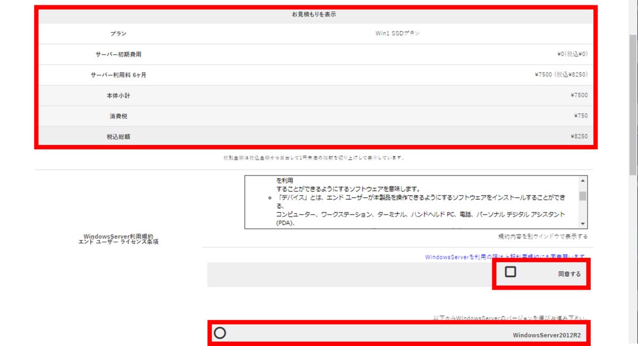Select the Win1 SSDプラン value
638x346 pixels.
click(x=397, y=33)
